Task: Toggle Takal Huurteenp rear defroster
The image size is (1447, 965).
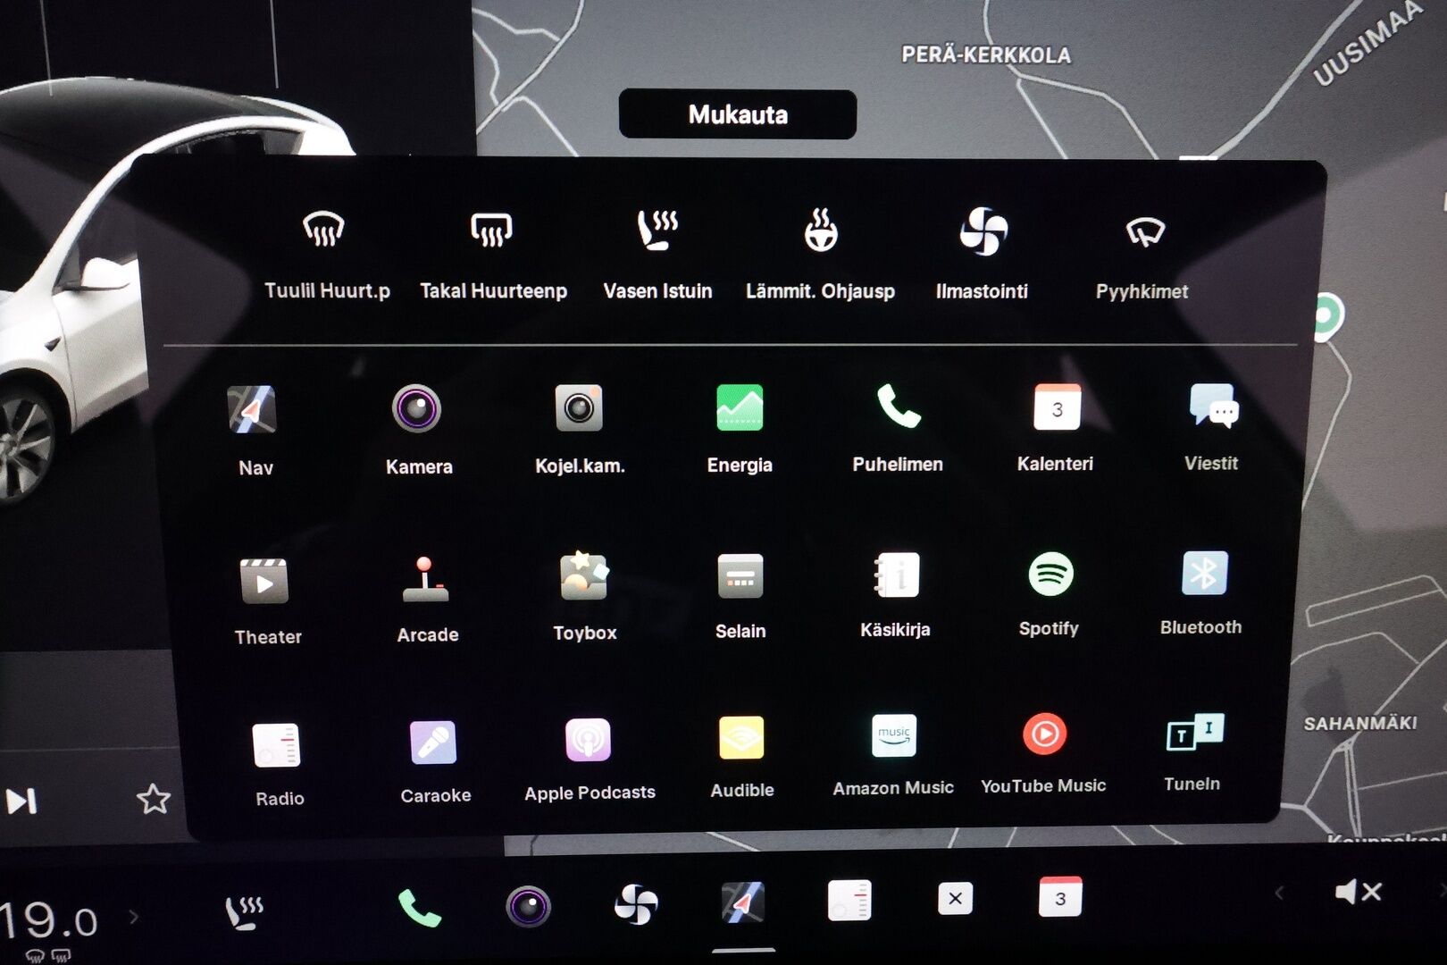Action: [492, 230]
